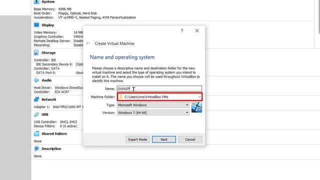The image size is (320, 180).
Task: Open the Version dropdown showing Windows 7 (64-bit)
Action: pos(153,112)
